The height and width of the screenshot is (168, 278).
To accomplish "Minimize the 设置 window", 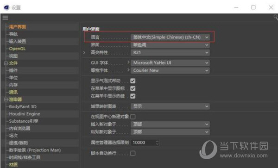I will pyautogui.click(x=236, y=7).
